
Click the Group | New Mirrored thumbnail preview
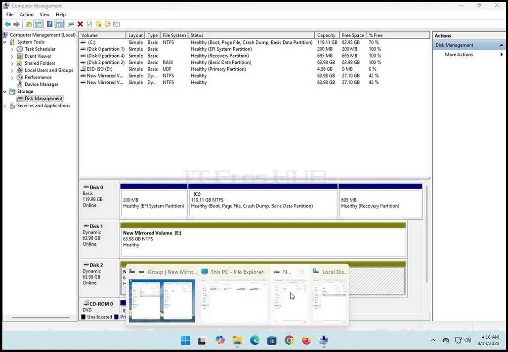162,301
